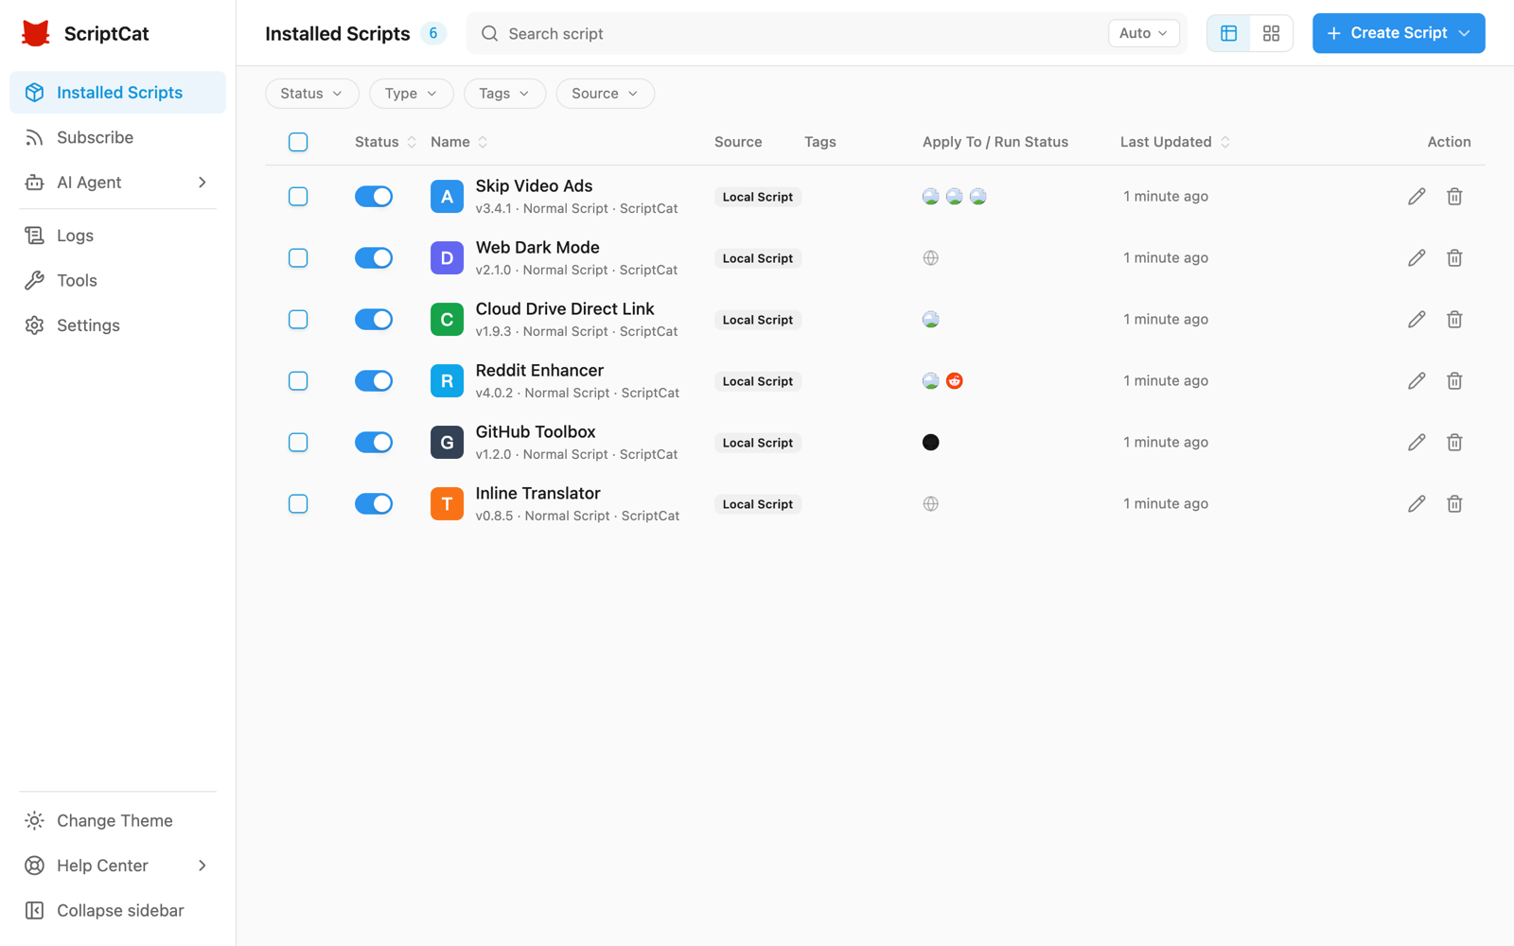The height and width of the screenshot is (946, 1514).
Task: Expand the AI Agent submenu
Action: (117, 183)
